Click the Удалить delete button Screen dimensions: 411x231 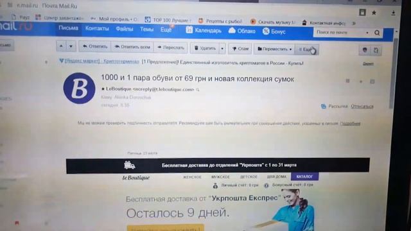pyautogui.click(x=205, y=48)
